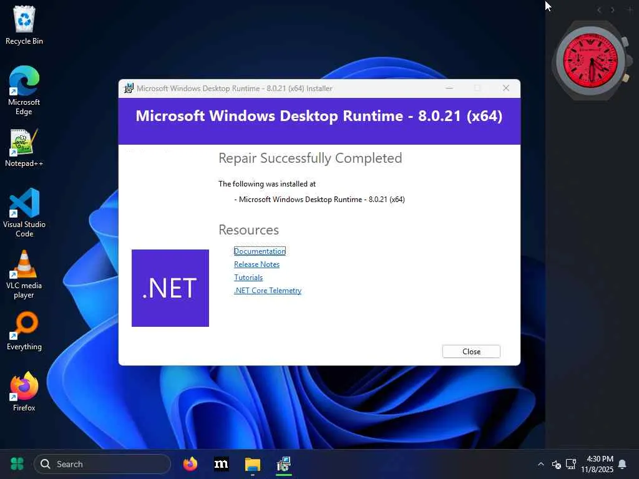Click 'The following was installed at' text
The height and width of the screenshot is (479, 639).
point(267,184)
